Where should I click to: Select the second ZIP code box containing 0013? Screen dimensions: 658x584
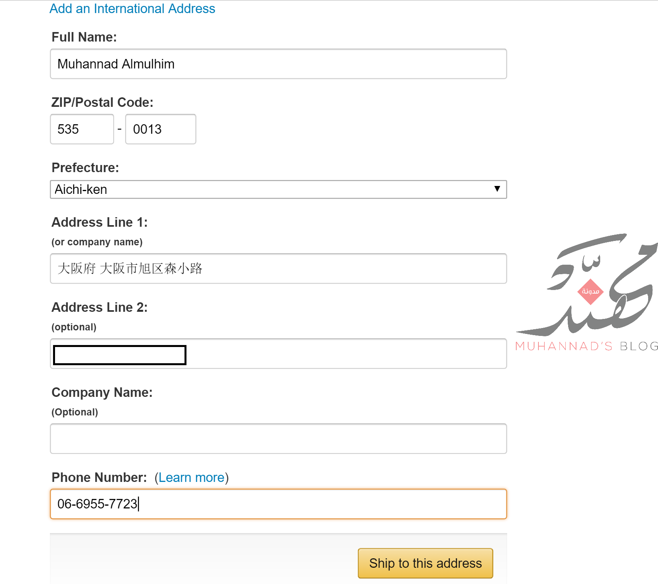point(161,129)
